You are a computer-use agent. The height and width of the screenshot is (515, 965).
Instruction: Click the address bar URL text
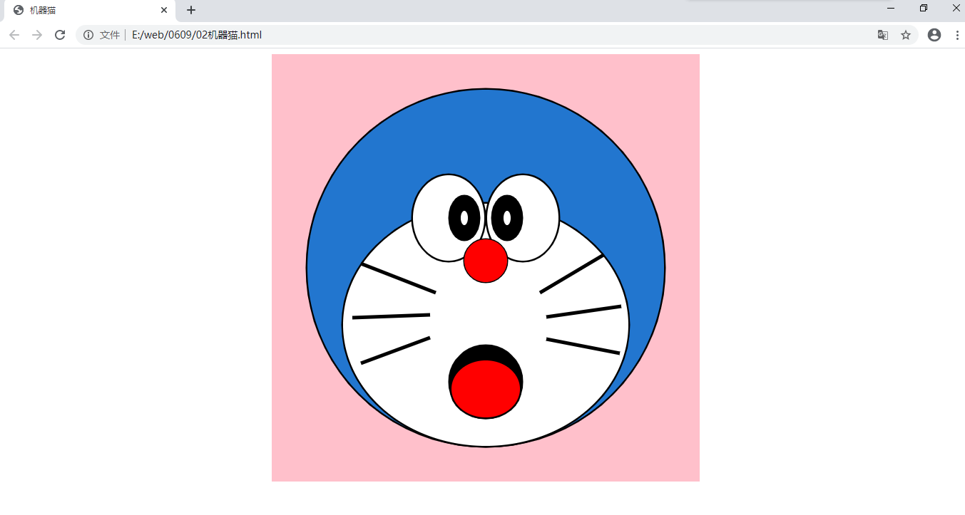(x=197, y=35)
